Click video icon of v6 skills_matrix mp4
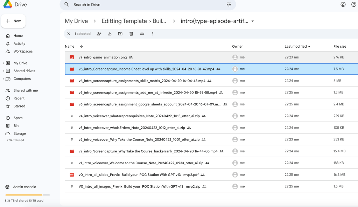This screenshot has width=358, height=207. pos(72,81)
